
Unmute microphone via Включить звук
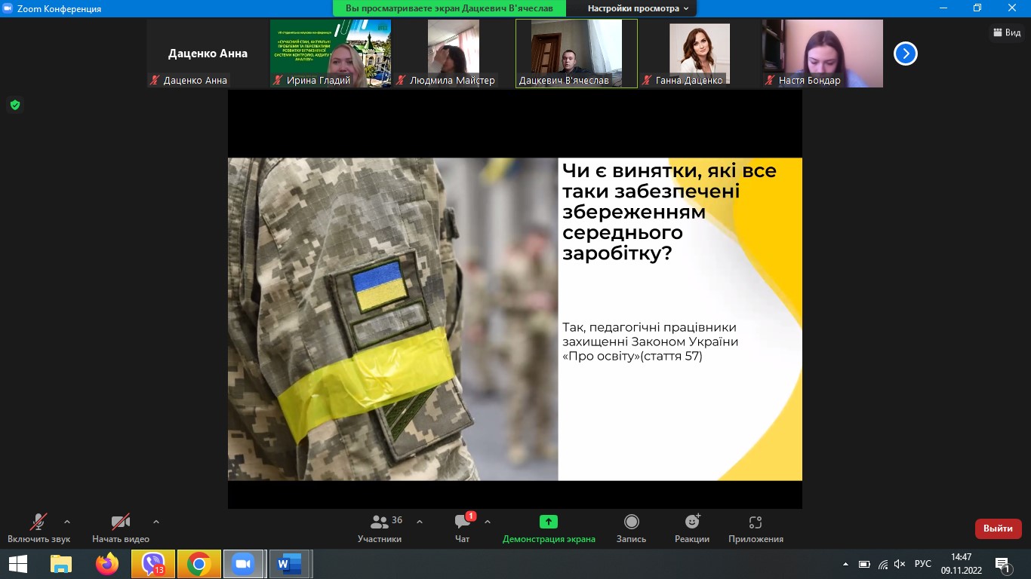pyautogui.click(x=38, y=528)
